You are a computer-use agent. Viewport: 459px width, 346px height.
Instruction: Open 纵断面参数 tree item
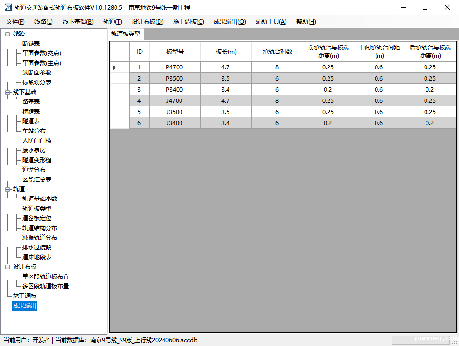click(x=37, y=73)
